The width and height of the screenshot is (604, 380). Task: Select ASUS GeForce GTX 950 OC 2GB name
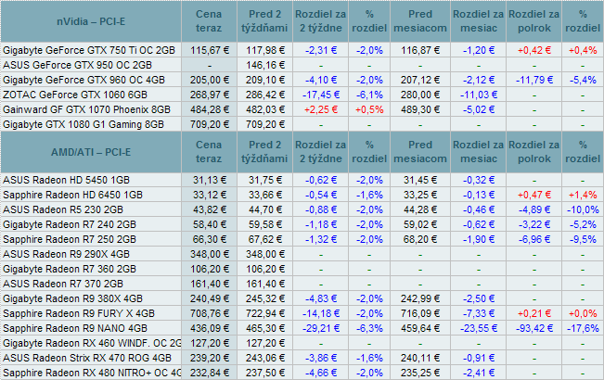[77, 65]
